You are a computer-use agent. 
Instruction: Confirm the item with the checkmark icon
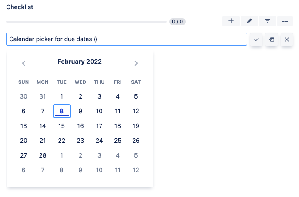256,39
